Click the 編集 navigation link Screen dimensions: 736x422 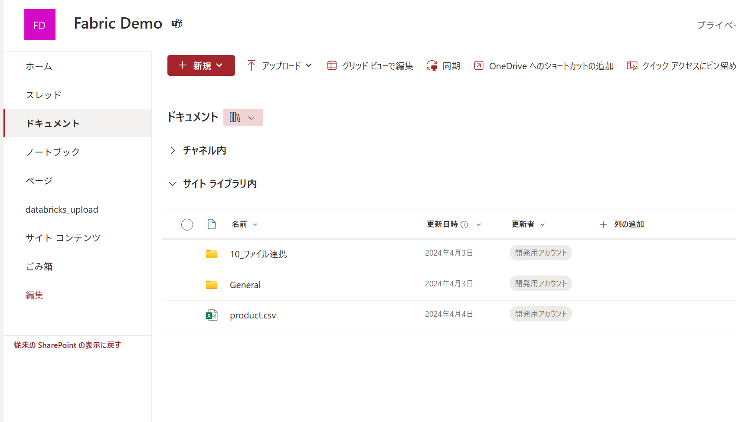pos(34,295)
